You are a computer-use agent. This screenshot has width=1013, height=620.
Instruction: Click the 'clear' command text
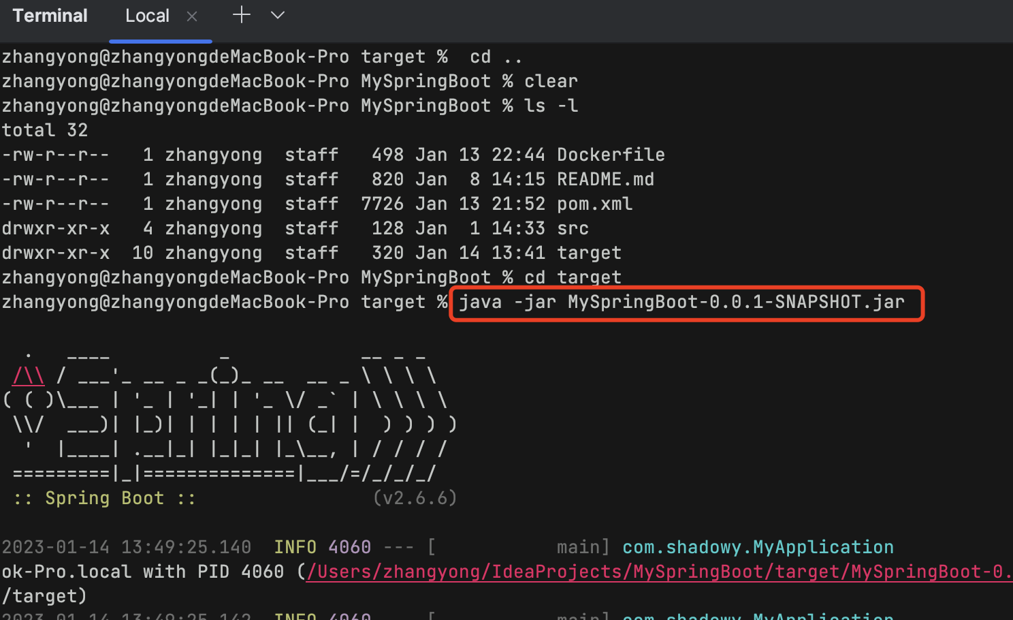tap(551, 81)
